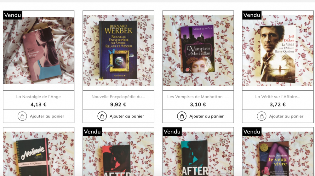Image resolution: width=315 pixels, height=176 pixels.
Task: Open the Noémie journal notebook photo
Action: coord(38,154)
